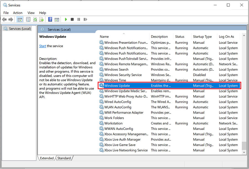249x169 pixels.
Task: Select the Xbox Accessory Managemen... service name
Action: 126,134
